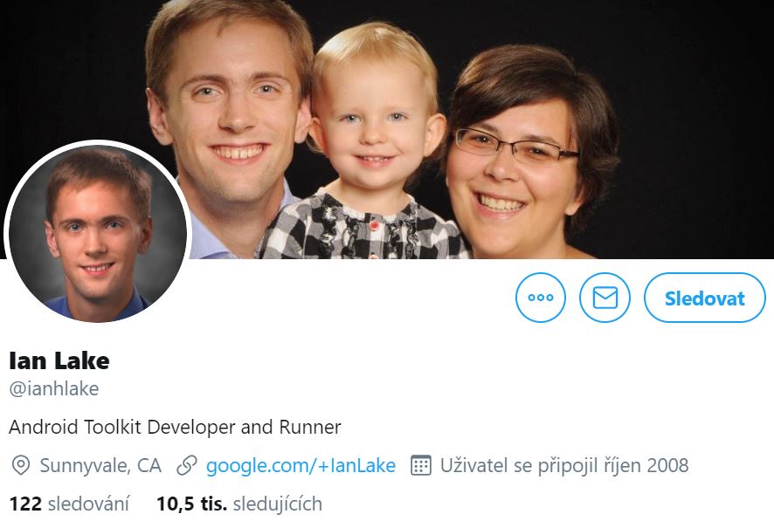Screen dimensions: 774x521
Task: Click the Sunnyvale, CA location text
Action: pos(100,465)
